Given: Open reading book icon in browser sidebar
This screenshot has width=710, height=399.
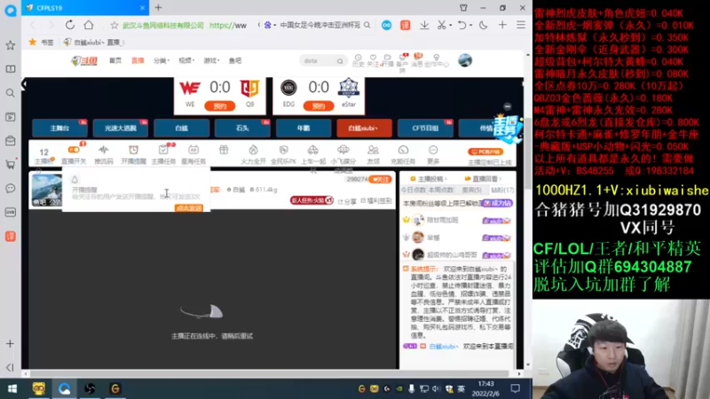Looking at the screenshot, I should click(x=10, y=69).
